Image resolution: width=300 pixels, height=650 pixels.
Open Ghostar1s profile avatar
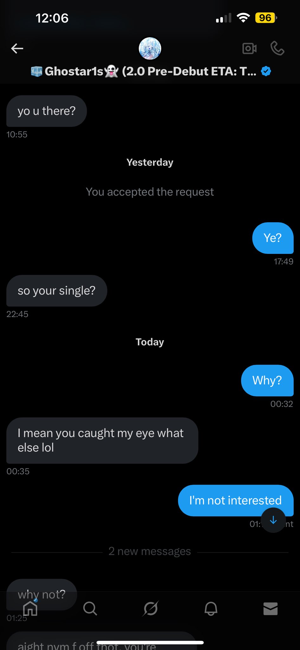(x=150, y=49)
